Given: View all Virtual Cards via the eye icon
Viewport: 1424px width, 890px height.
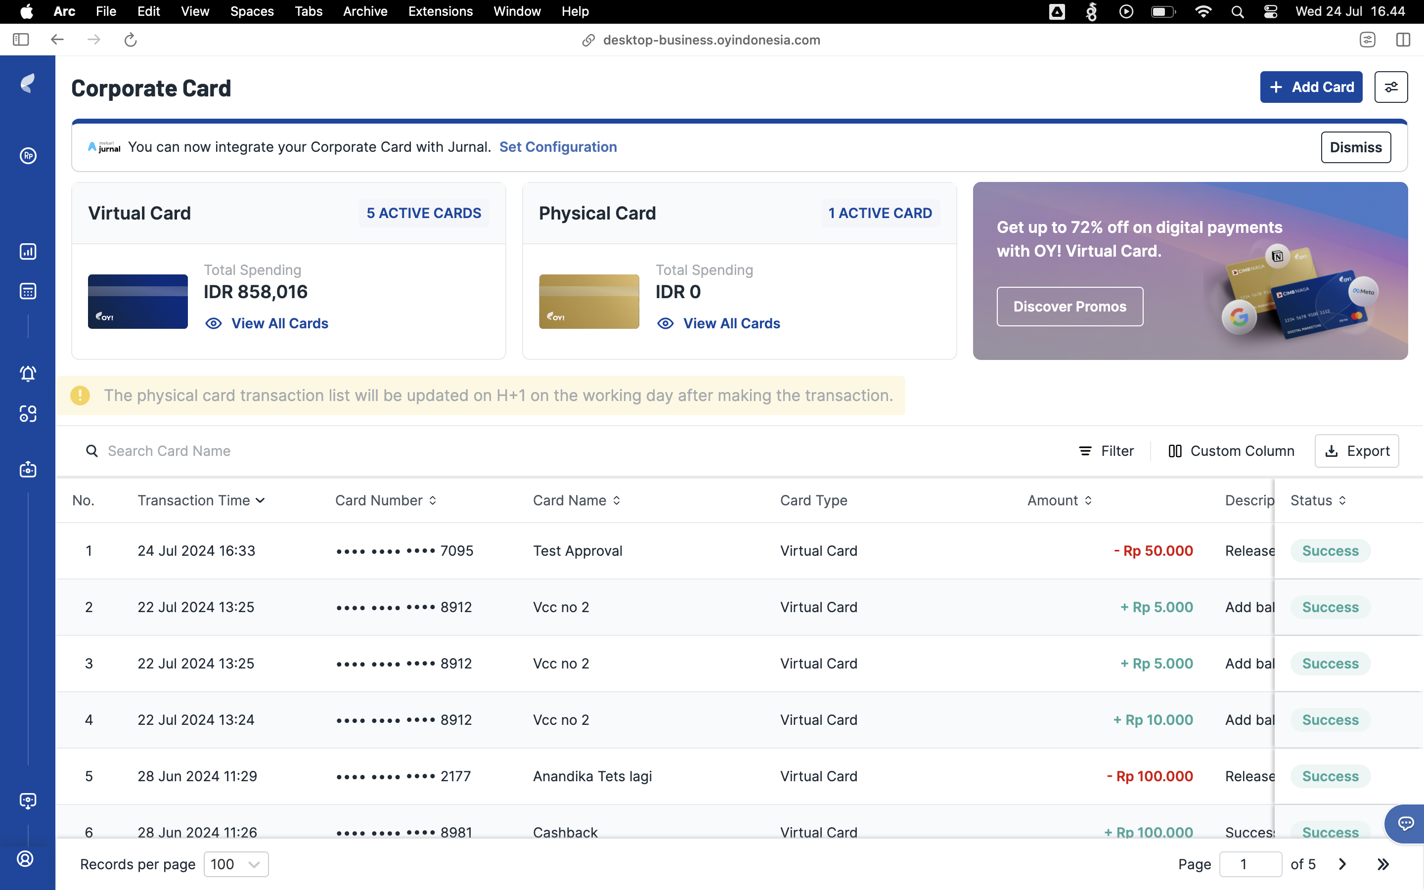Looking at the screenshot, I should [x=213, y=323].
